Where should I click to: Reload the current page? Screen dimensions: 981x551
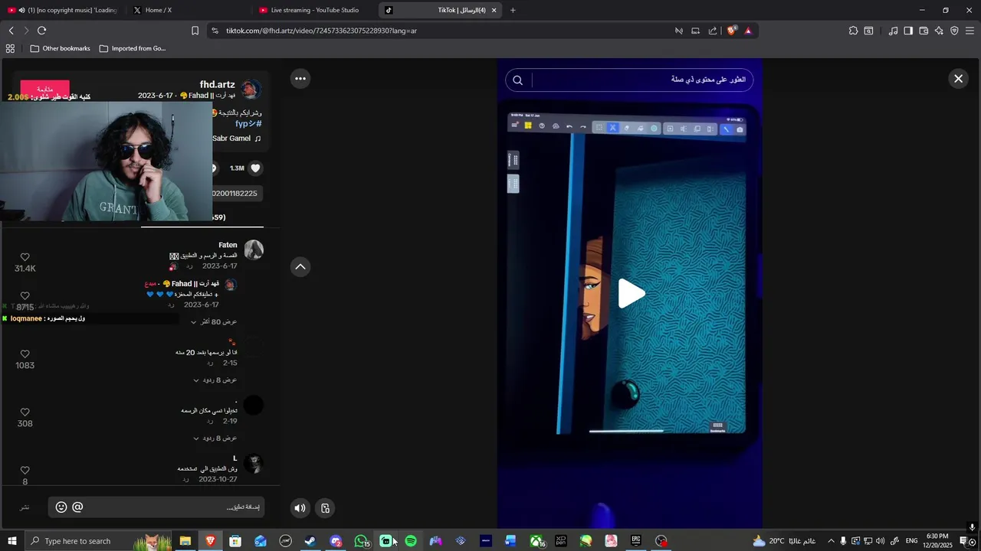click(x=41, y=31)
